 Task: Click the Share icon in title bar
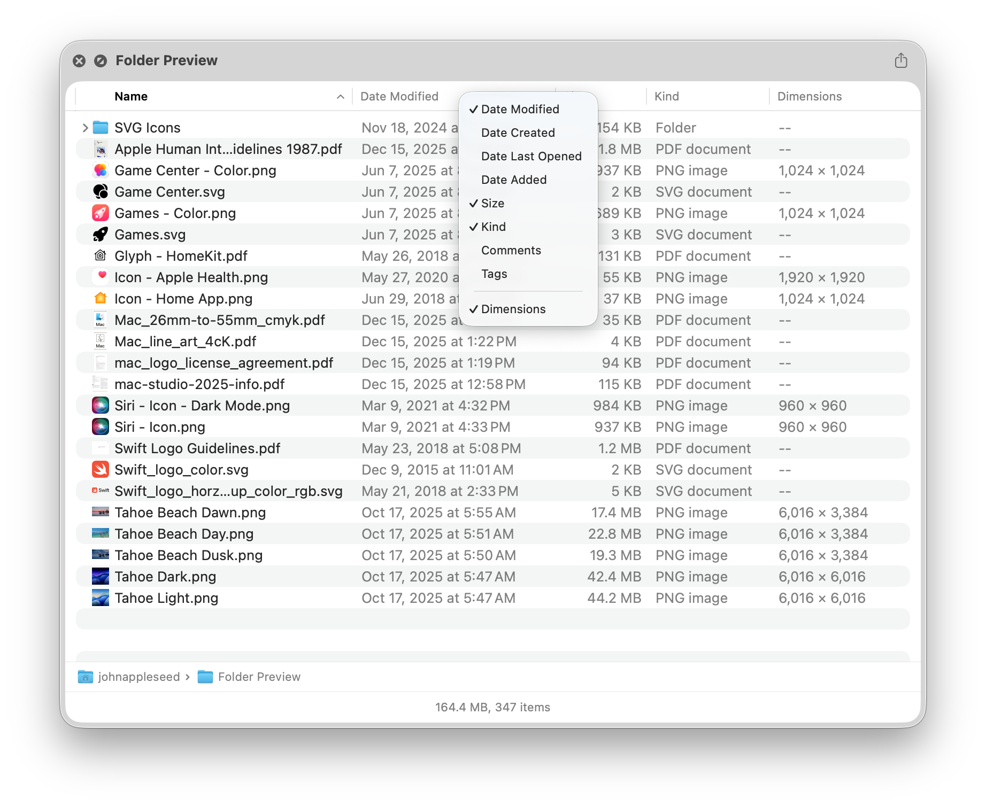900,60
